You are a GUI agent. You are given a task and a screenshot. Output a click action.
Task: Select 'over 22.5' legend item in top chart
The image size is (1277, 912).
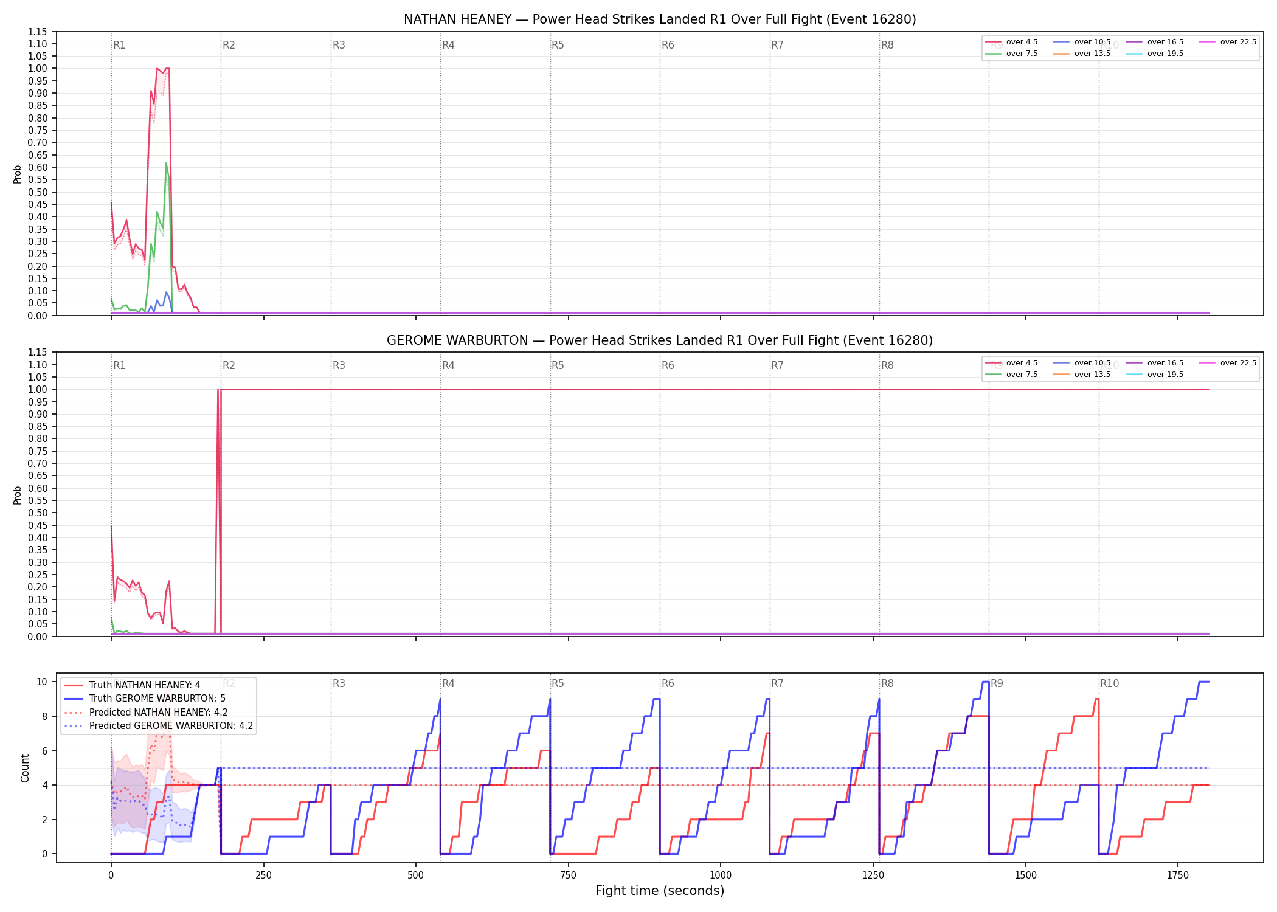click(x=1227, y=42)
